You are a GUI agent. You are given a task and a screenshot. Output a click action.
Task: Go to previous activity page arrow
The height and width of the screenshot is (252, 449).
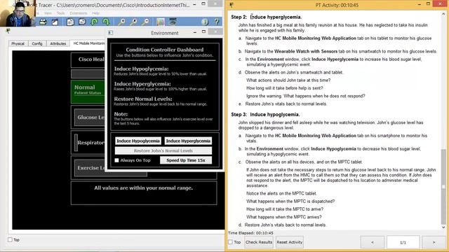click(373, 242)
